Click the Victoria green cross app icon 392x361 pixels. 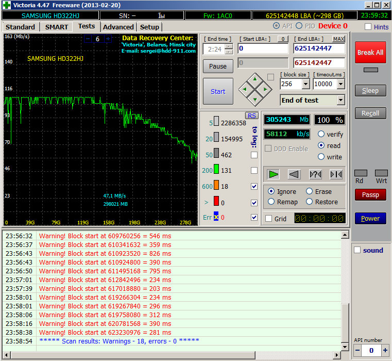click(x=7, y=5)
